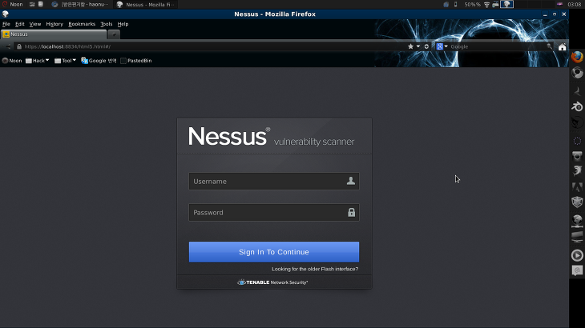The image size is (585, 328).
Task: Launch Firefox from the side dock
Action: 577,57
